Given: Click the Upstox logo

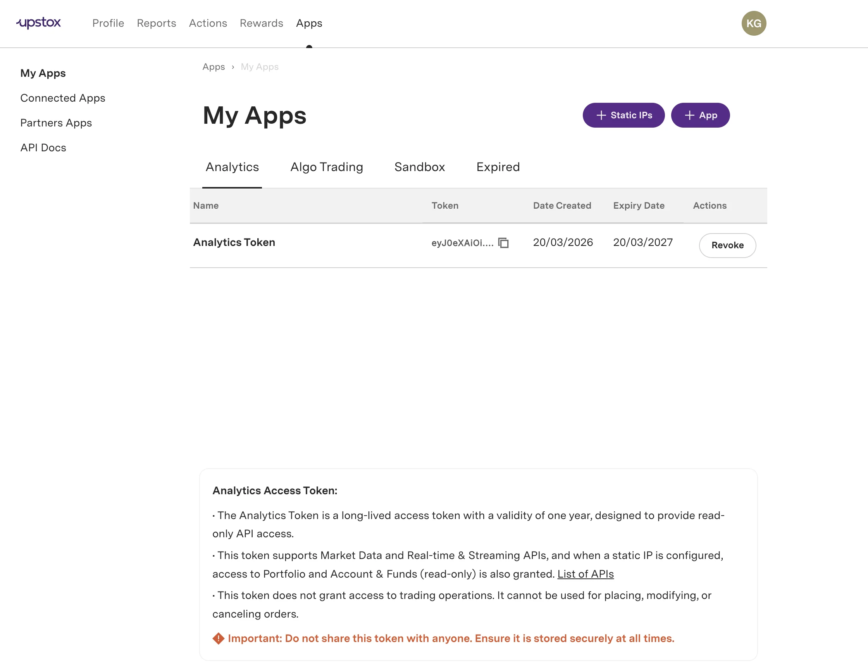Looking at the screenshot, I should point(38,23).
